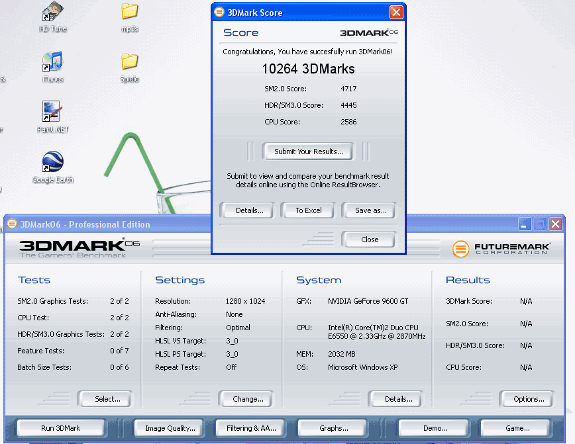Click the Resolution value 1280 x 1024
Viewport: 575px width, 444px height.
[x=245, y=301]
